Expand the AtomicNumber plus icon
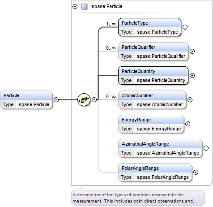Viewport: 213px width, 207px height. [x=190, y=100]
